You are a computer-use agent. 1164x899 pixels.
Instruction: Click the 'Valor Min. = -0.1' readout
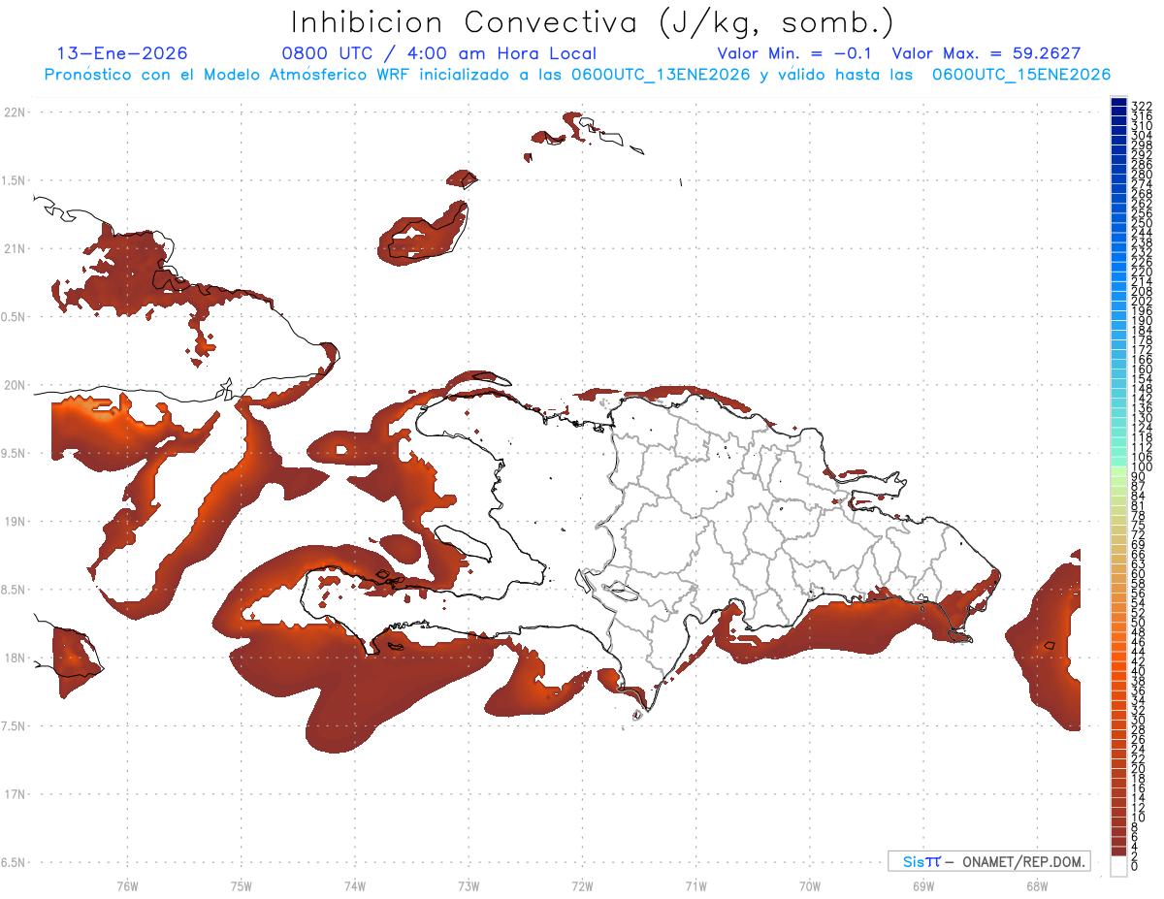(x=796, y=53)
